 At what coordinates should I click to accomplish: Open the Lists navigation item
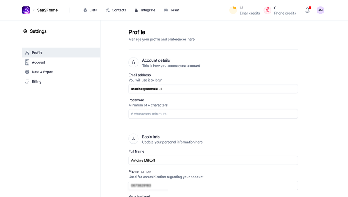pyautogui.click(x=90, y=10)
